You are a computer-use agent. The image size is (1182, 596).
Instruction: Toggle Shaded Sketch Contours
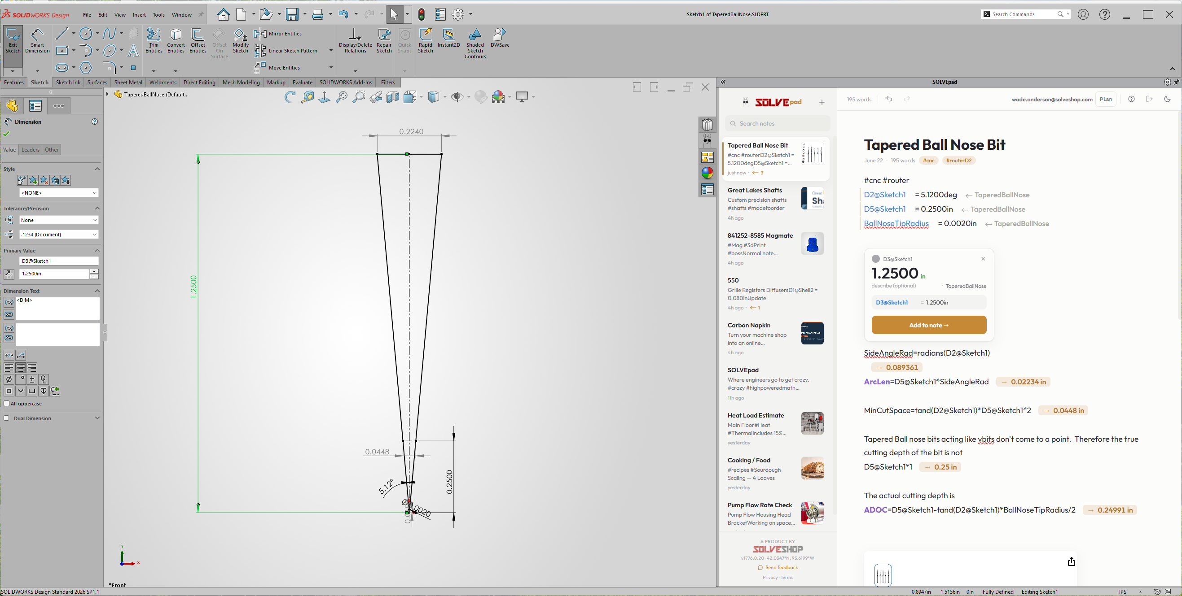(475, 44)
